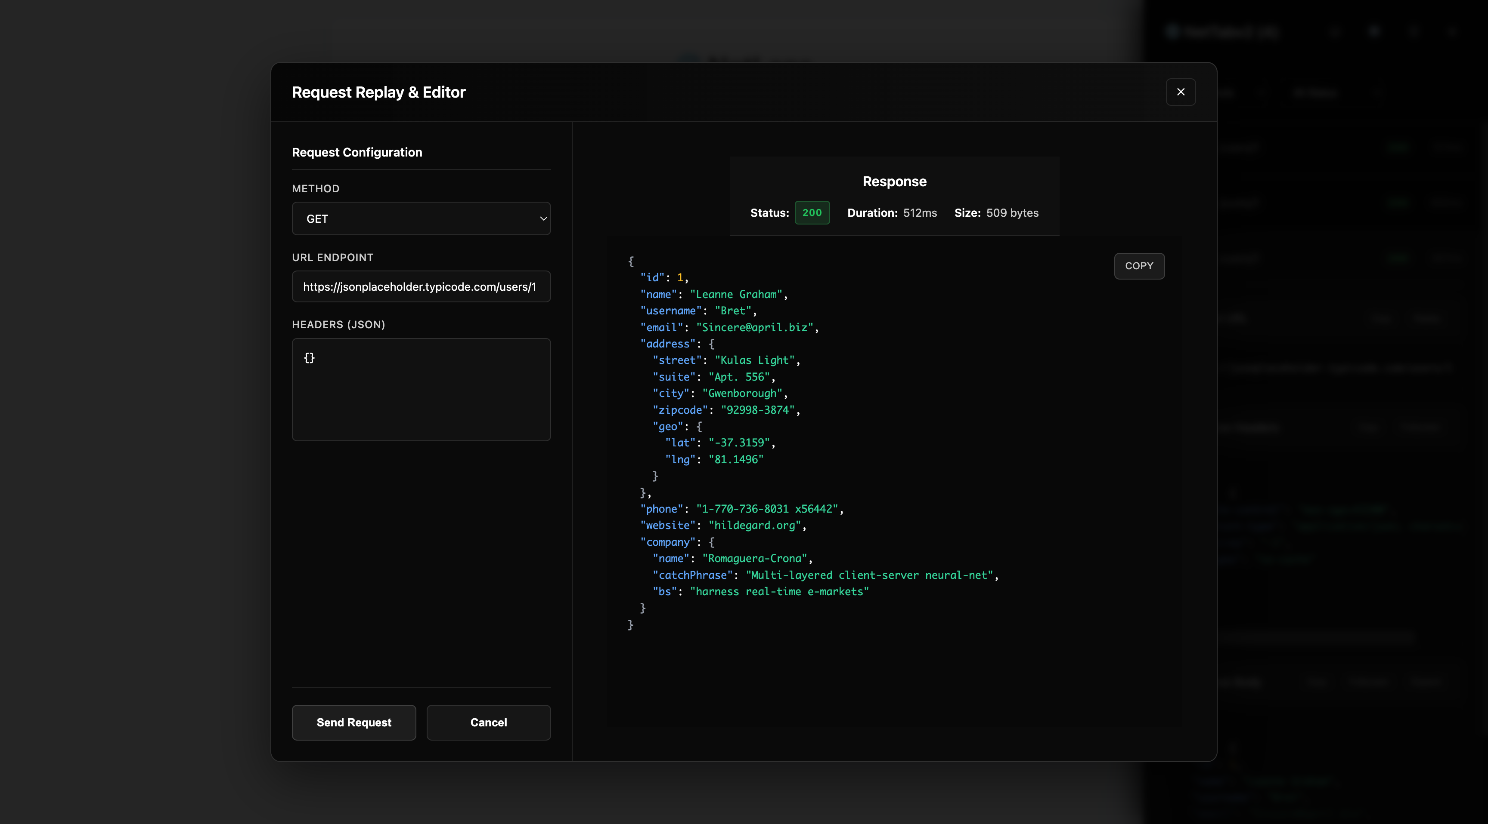The image size is (1488, 824).
Task: Open the GET method dropdown
Action: pos(421,219)
